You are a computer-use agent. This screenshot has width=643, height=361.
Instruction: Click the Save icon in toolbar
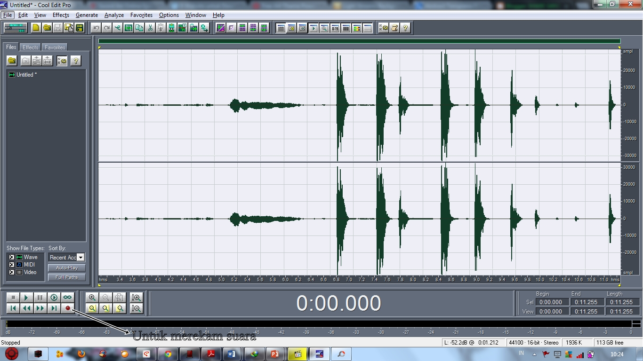tap(58, 28)
